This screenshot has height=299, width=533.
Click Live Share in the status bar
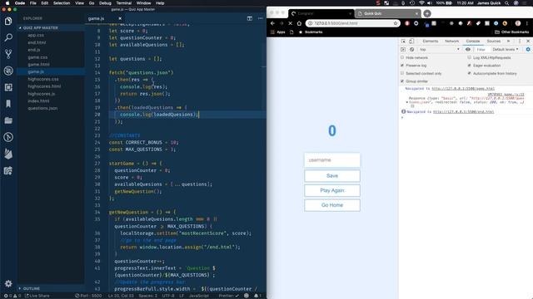(37, 296)
